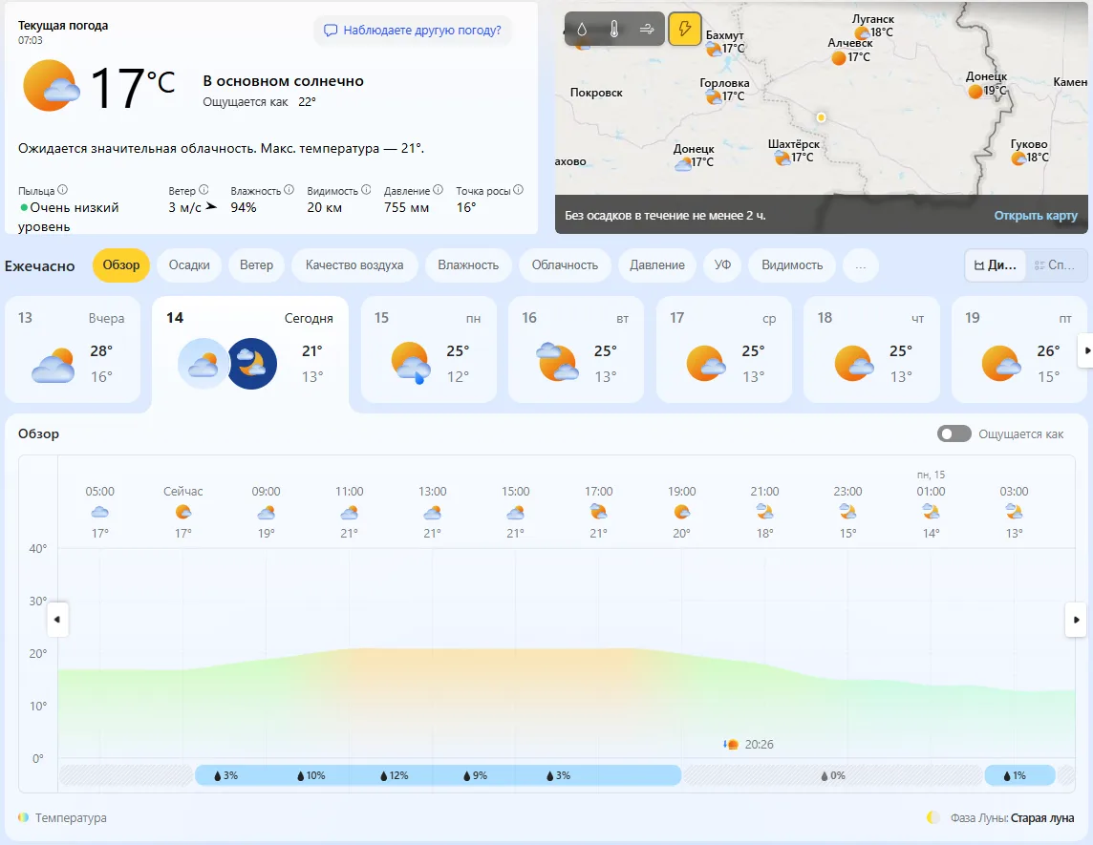Click the 0% precipitation hatched bar segment

click(x=833, y=775)
